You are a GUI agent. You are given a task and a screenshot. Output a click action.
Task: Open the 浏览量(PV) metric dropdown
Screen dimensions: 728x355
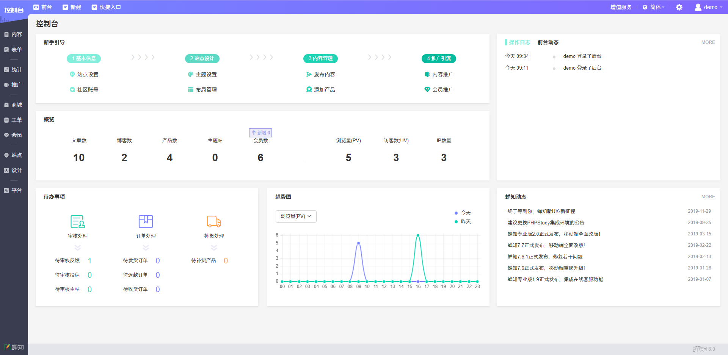(x=296, y=216)
